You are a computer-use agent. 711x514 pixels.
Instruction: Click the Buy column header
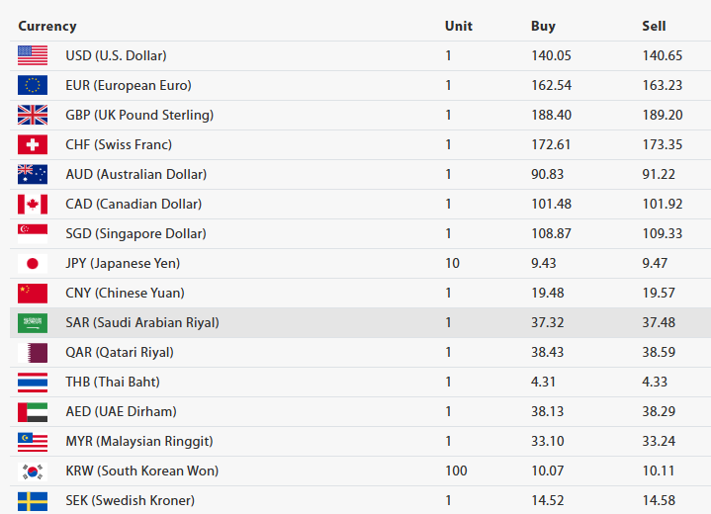543,26
